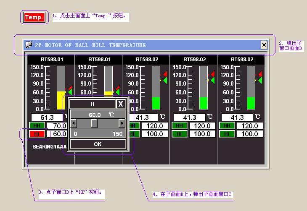Click the H title bar of the popup
The height and width of the screenshot is (211, 307).
pyautogui.click(x=93, y=104)
